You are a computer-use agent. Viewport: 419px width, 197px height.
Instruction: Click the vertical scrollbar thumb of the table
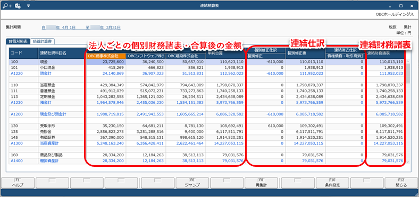pos(408,73)
